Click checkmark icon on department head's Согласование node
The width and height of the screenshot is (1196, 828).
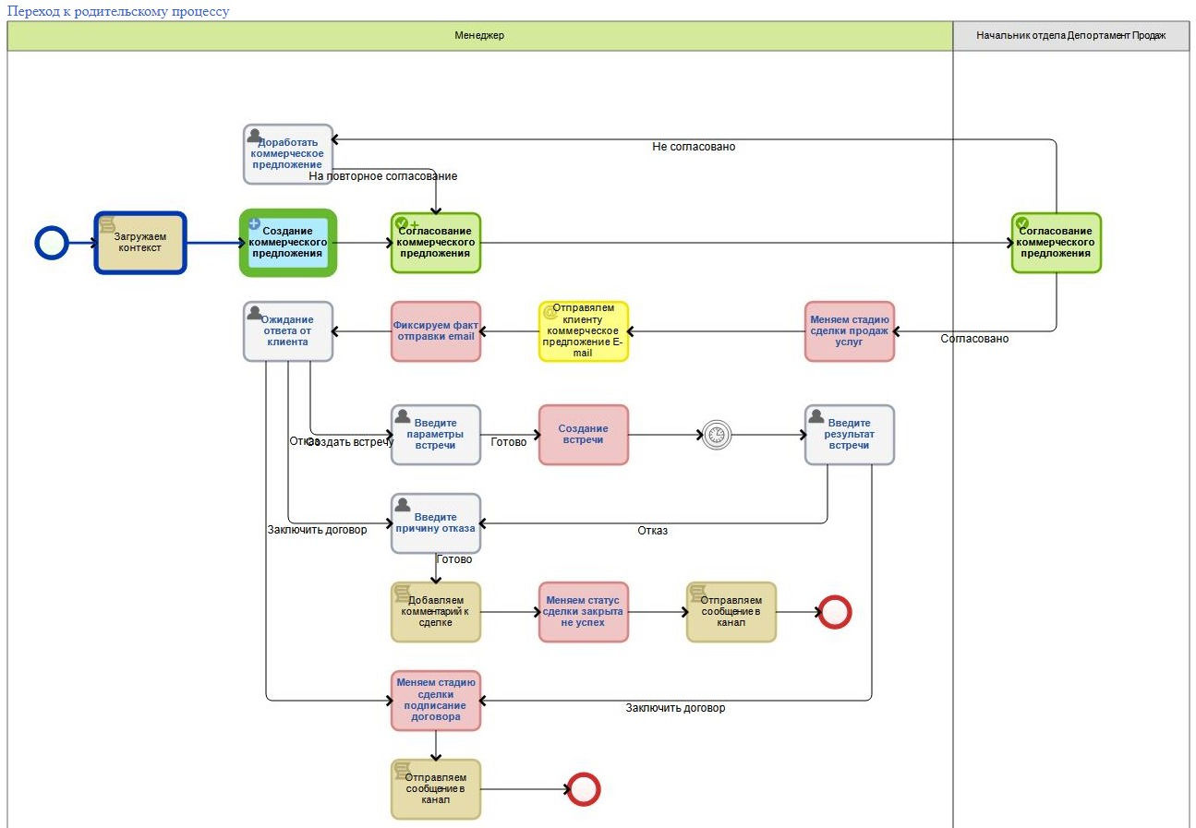click(x=1022, y=223)
